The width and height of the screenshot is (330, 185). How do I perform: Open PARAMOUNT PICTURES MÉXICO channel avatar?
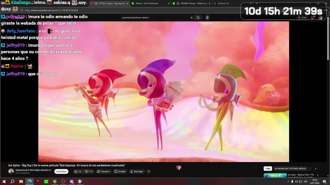pyautogui.click(x=11, y=171)
